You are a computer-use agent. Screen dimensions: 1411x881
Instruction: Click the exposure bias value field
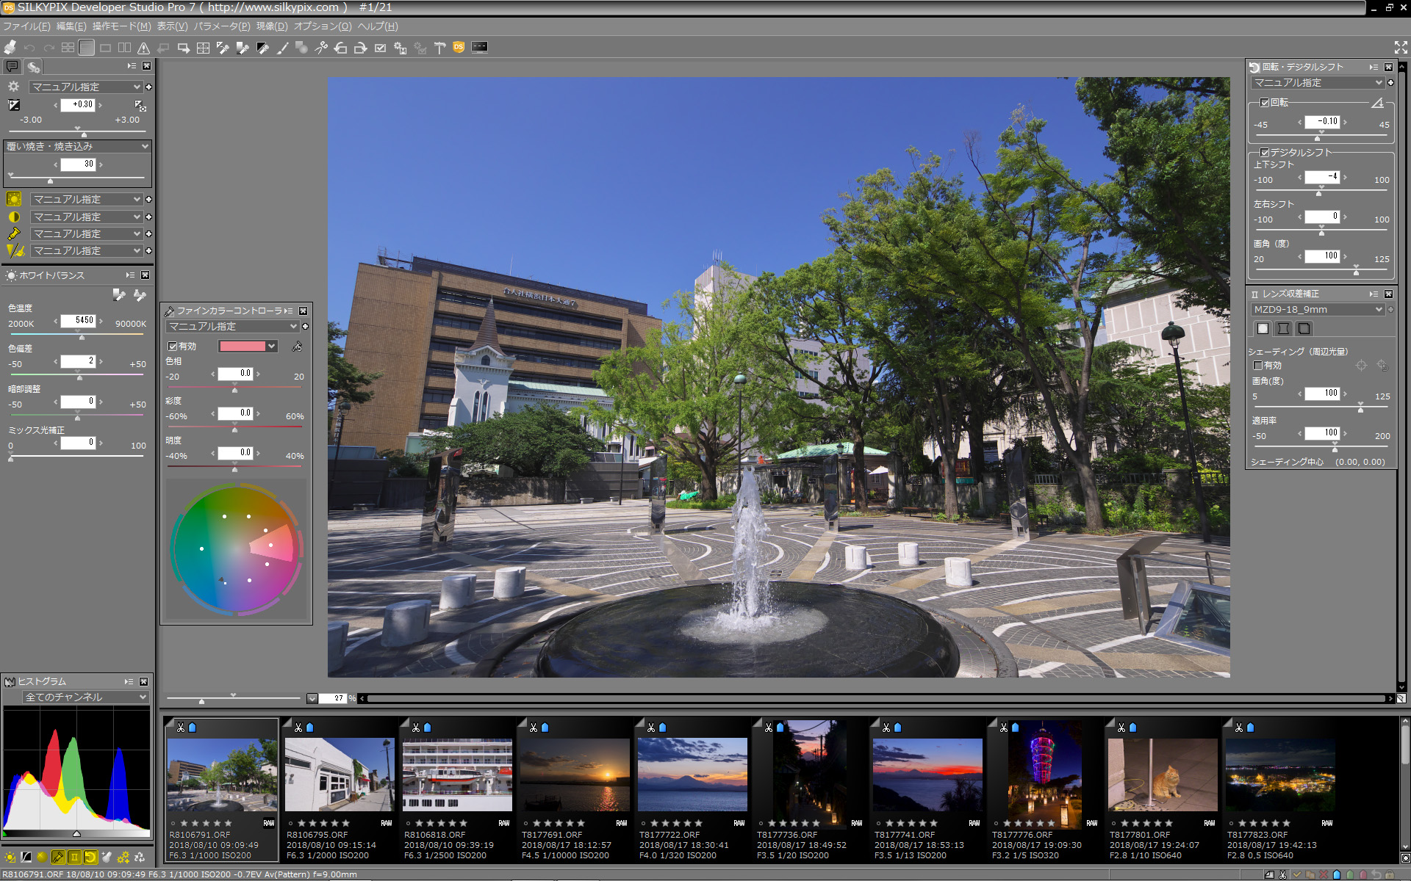click(78, 105)
